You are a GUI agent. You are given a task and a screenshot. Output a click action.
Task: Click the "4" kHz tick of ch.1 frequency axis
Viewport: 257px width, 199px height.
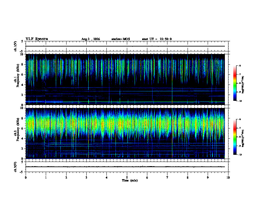[x=22, y=85]
